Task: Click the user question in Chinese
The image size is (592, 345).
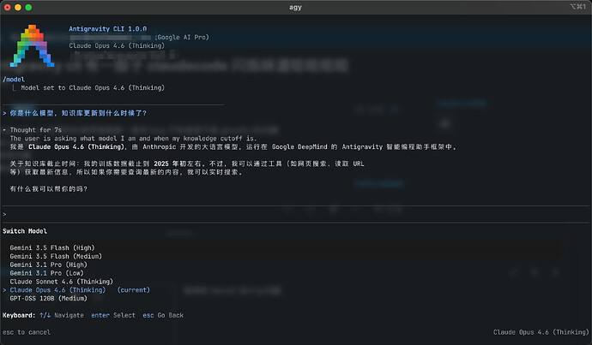Action: 78,113
